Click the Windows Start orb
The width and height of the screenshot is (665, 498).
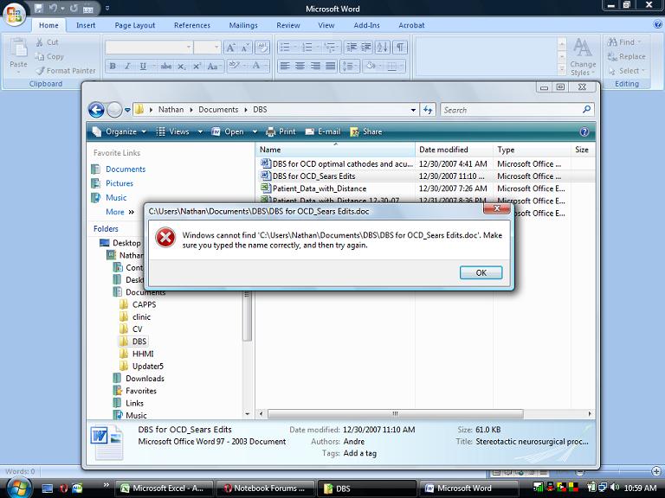click(19, 488)
